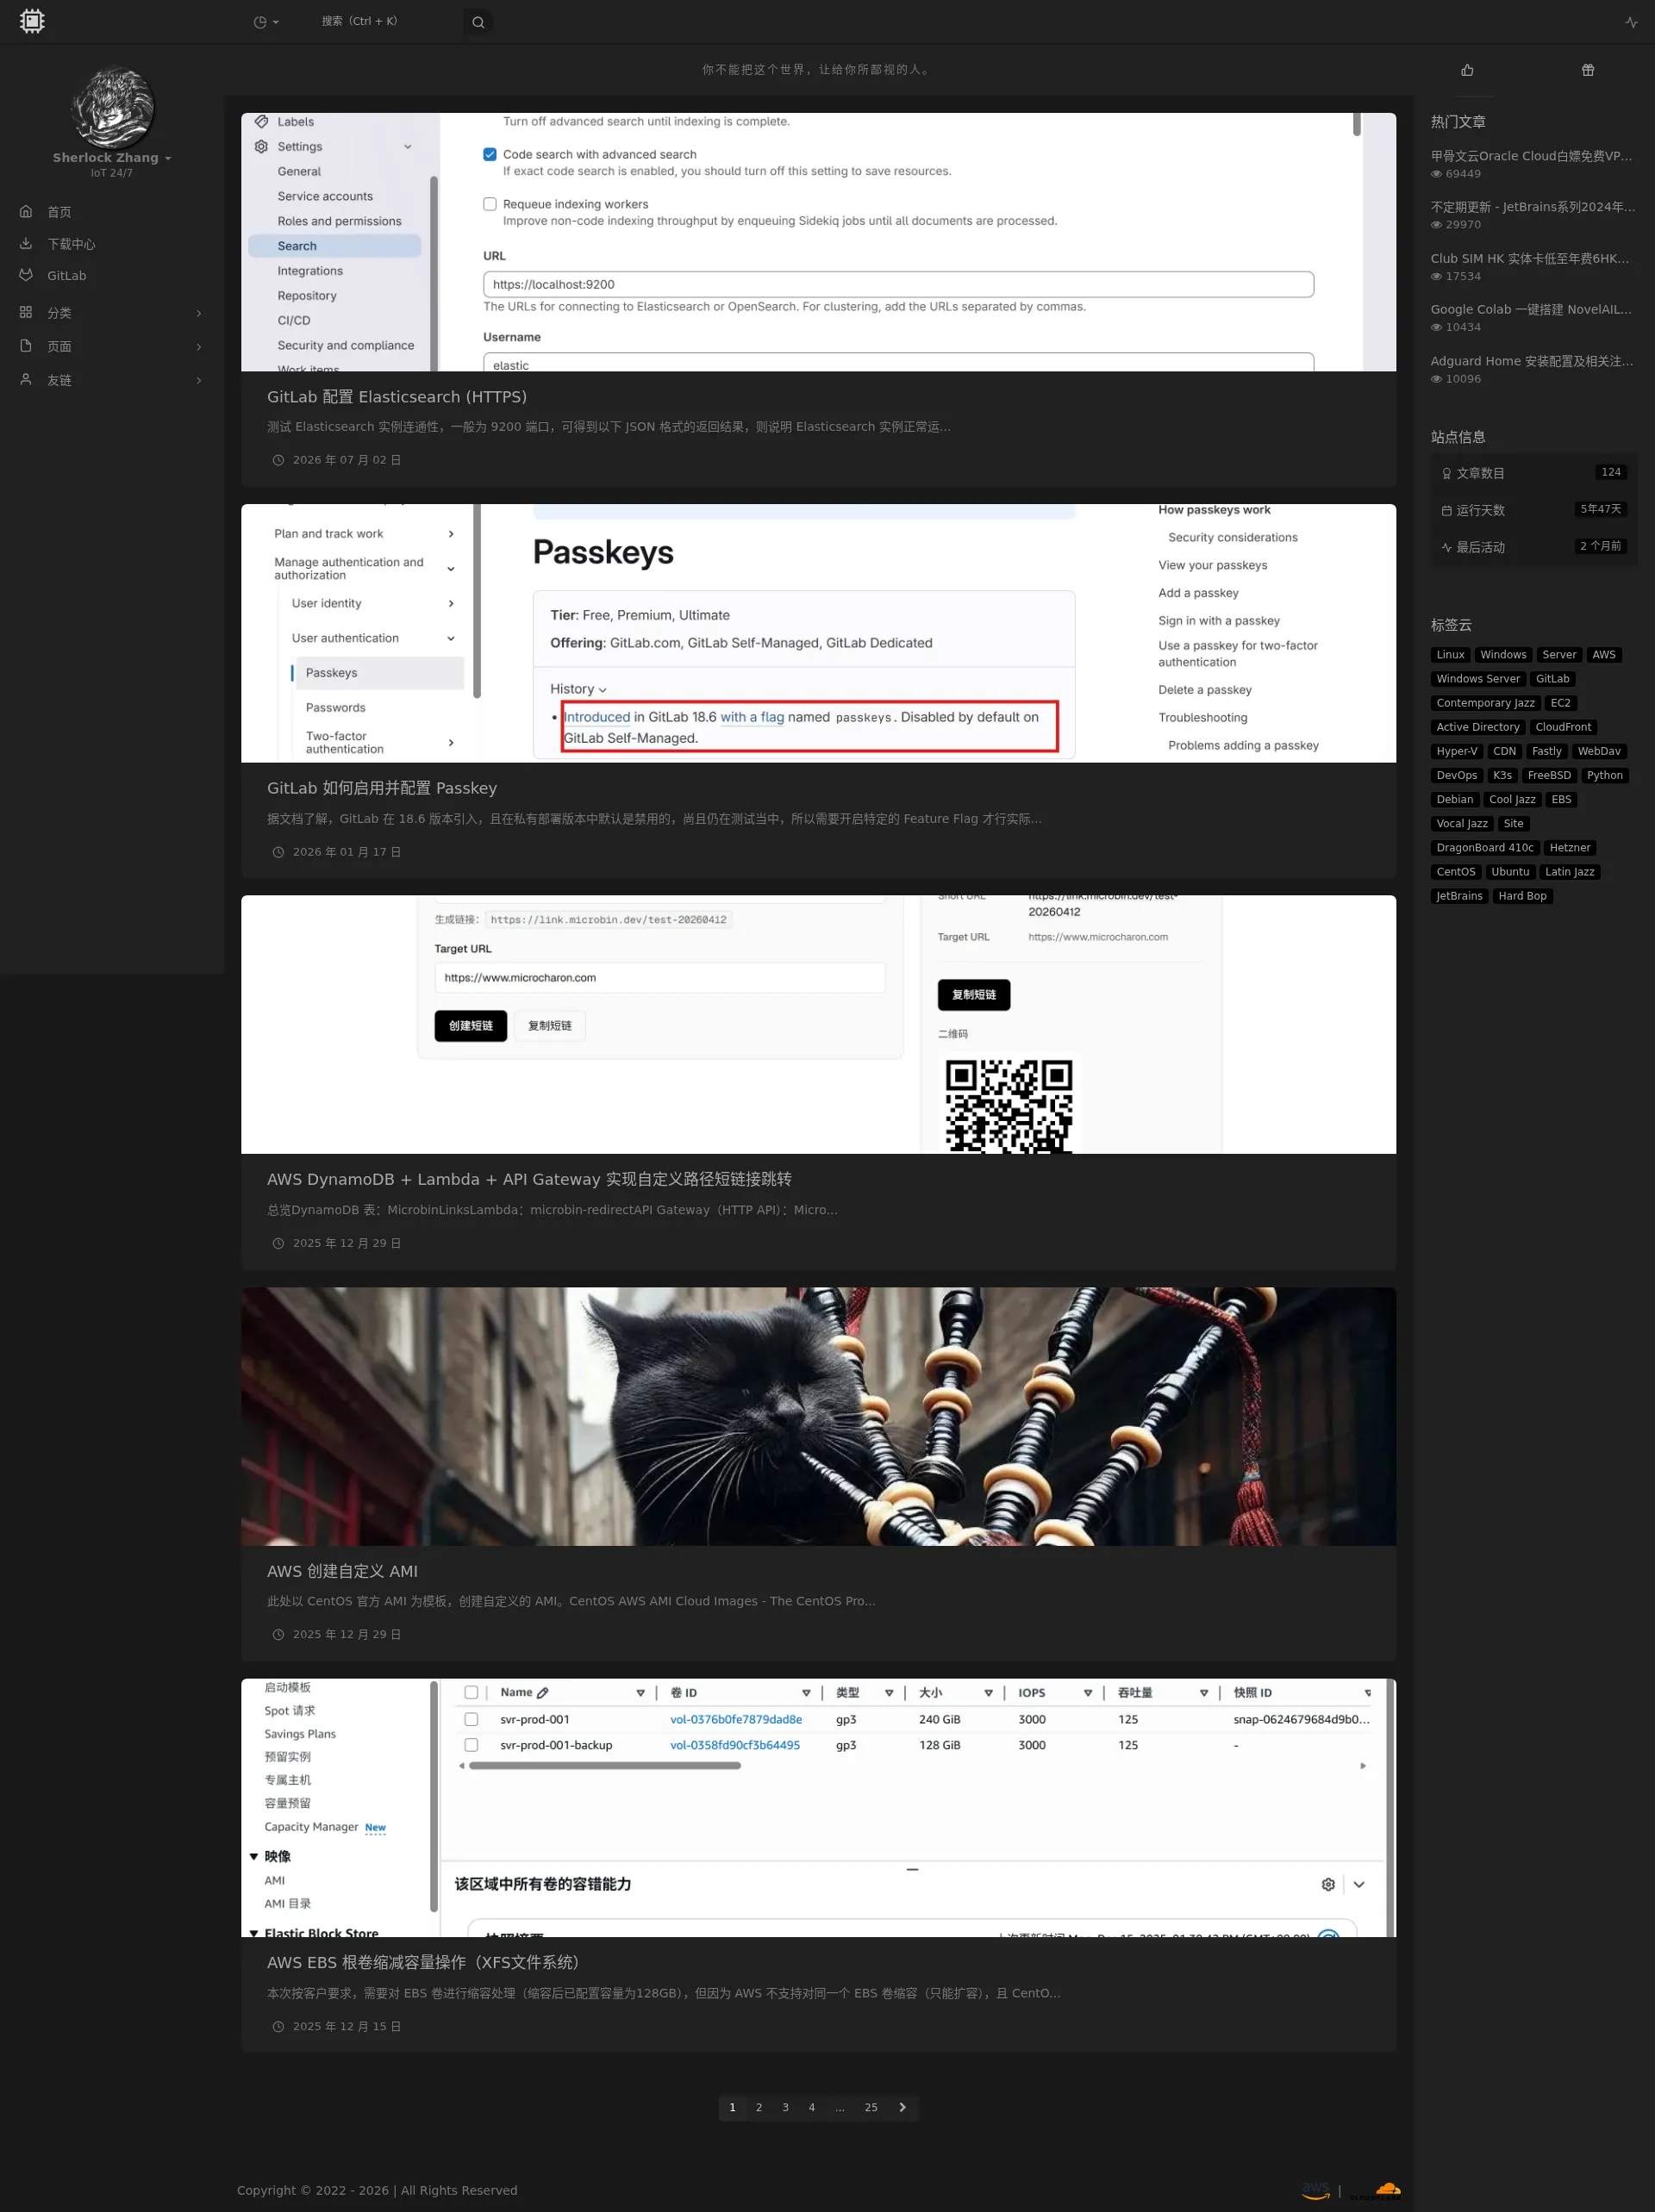1655x2212 pixels.
Task: Click the next-page arrow in pagination
Action: [902, 2107]
